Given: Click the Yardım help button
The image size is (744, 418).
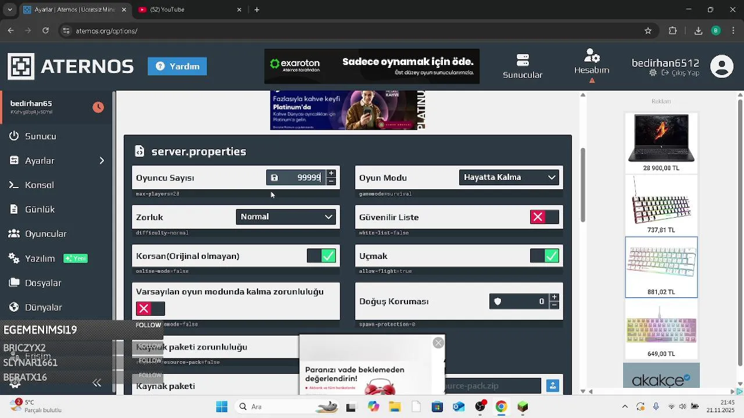Looking at the screenshot, I should 177,66.
